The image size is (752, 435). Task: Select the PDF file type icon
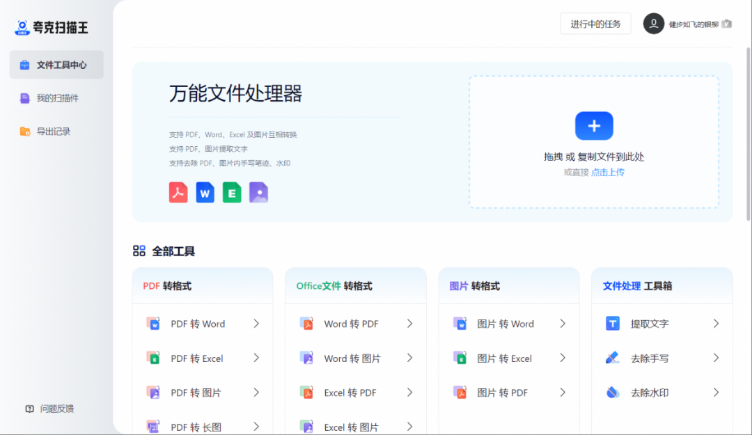(178, 192)
